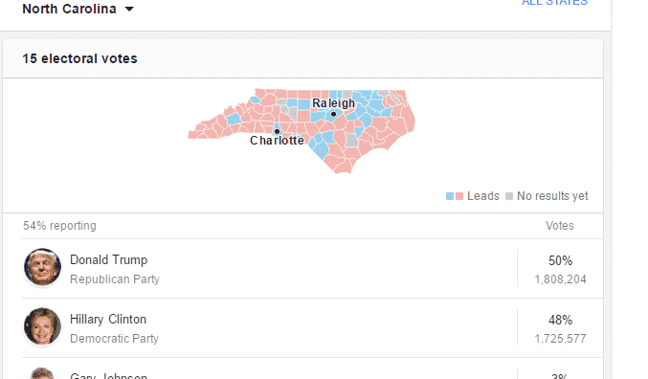Click the Charlotte label on map
This screenshot has height=379, width=648.
(x=277, y=141)
